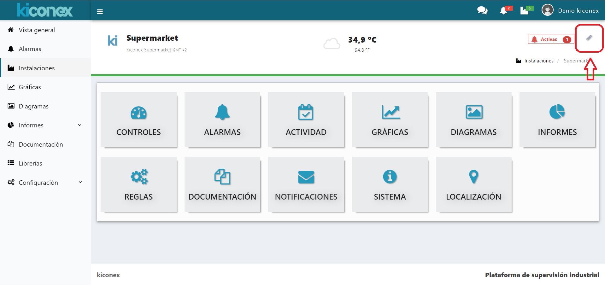Select Gráficas in the sidebar menu

pyautogui.click(x=30, y=87)
